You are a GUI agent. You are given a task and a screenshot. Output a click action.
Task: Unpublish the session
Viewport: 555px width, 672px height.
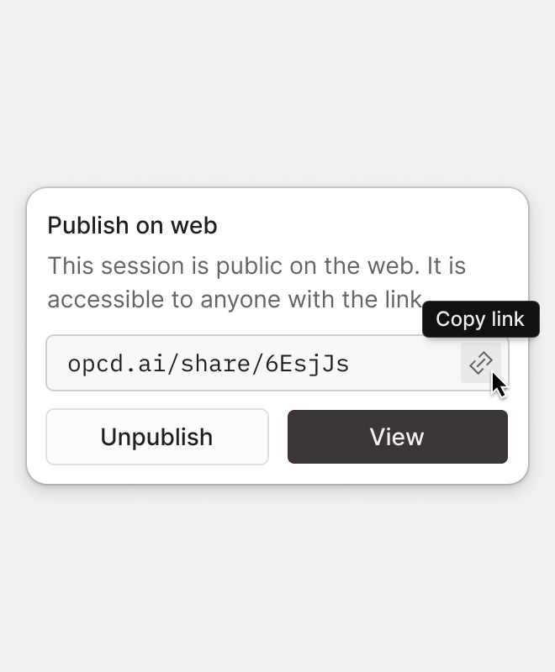pos(157,437)
